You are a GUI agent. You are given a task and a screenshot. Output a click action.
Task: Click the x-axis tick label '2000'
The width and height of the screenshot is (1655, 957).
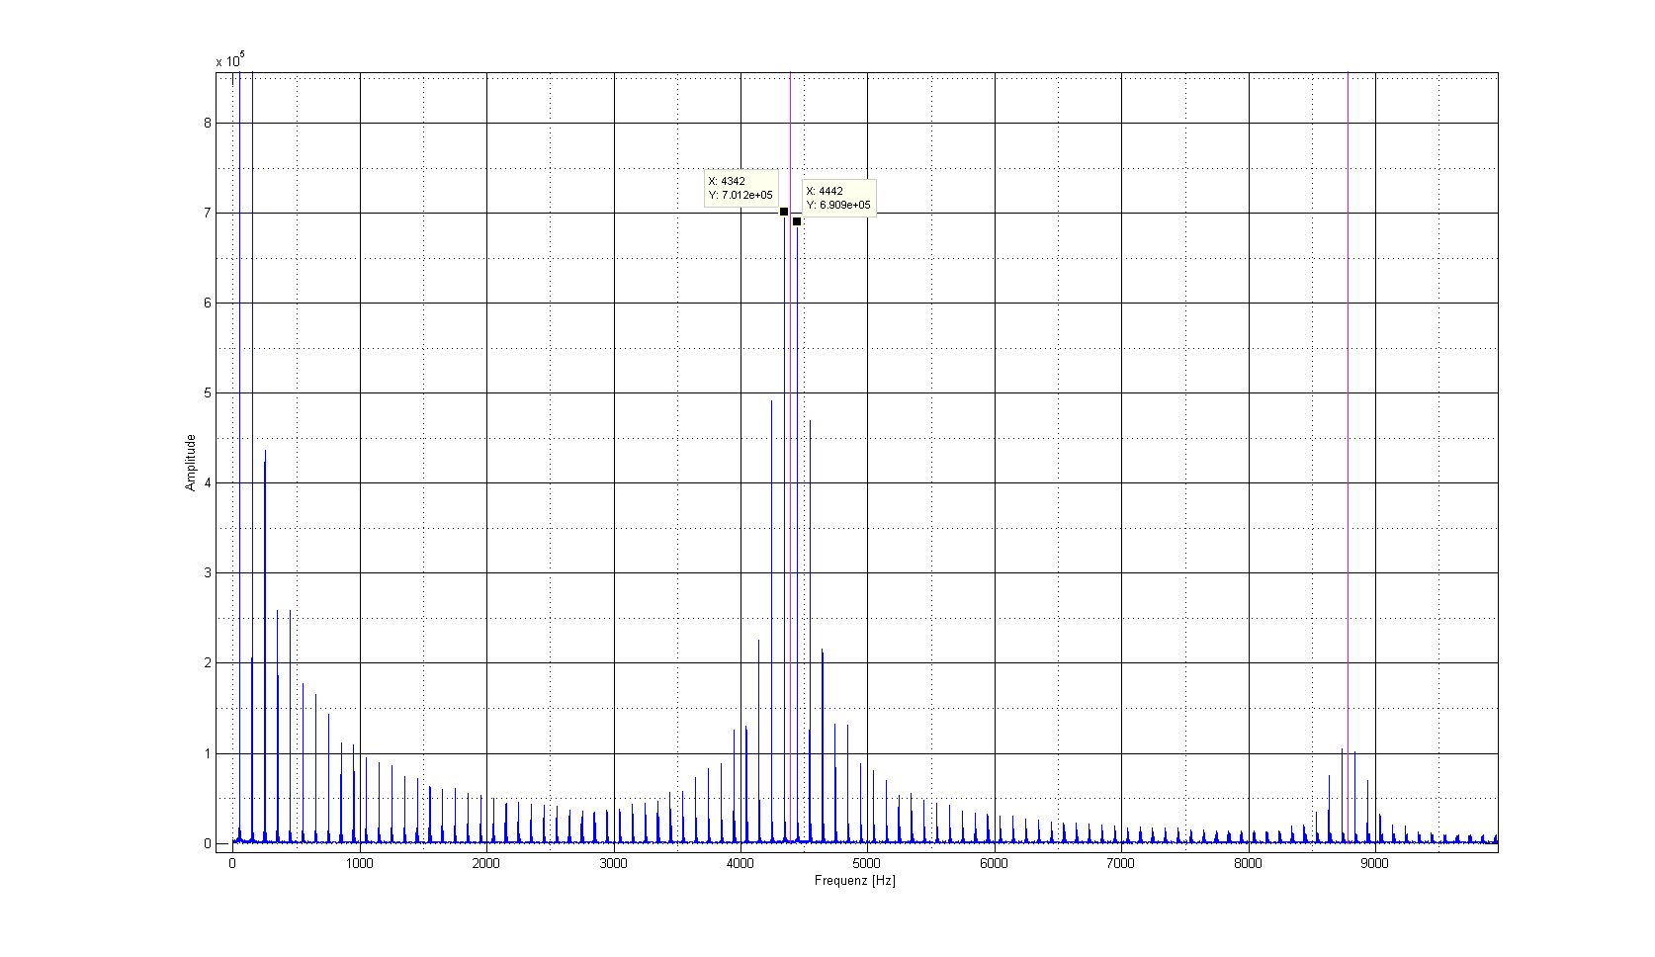[485, 863]
